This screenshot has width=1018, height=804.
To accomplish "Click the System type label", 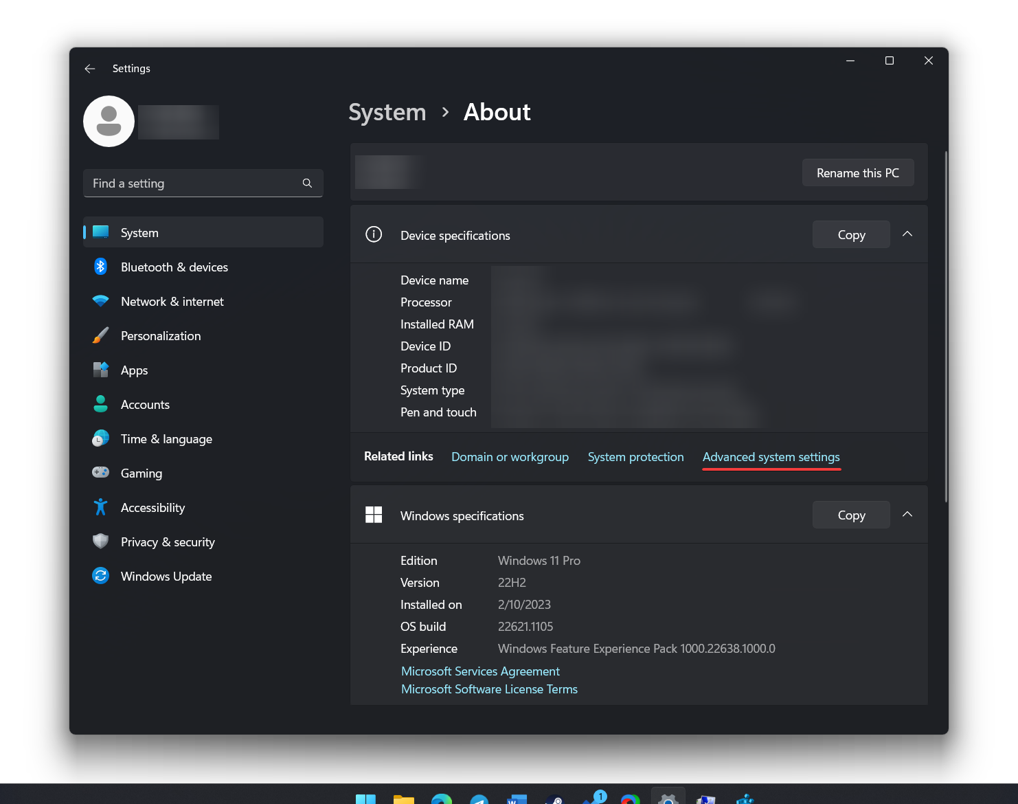I will (432, 390).
